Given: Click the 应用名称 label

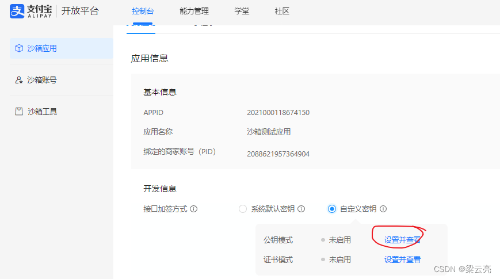Looking at the screenshot, I should (x=158, y=132).
